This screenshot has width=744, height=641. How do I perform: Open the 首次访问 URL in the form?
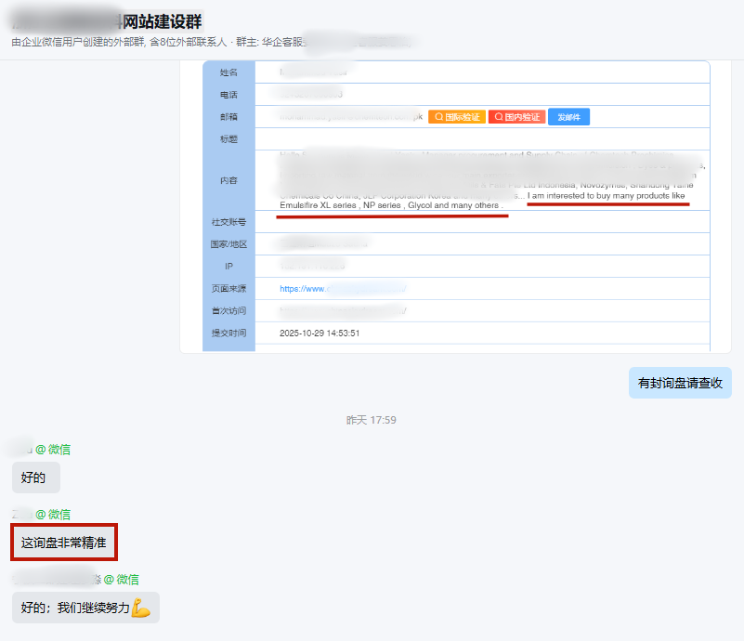tap(342, 310)
